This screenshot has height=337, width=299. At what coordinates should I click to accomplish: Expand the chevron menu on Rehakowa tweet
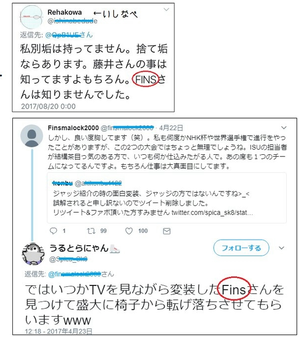166,9
